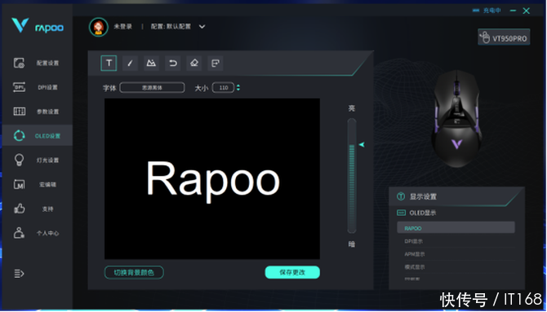The height and width of the screenshot is (312, 547).
Task: Expand the sidebar with bottom-left menu icon
Action: pos(19,274)
